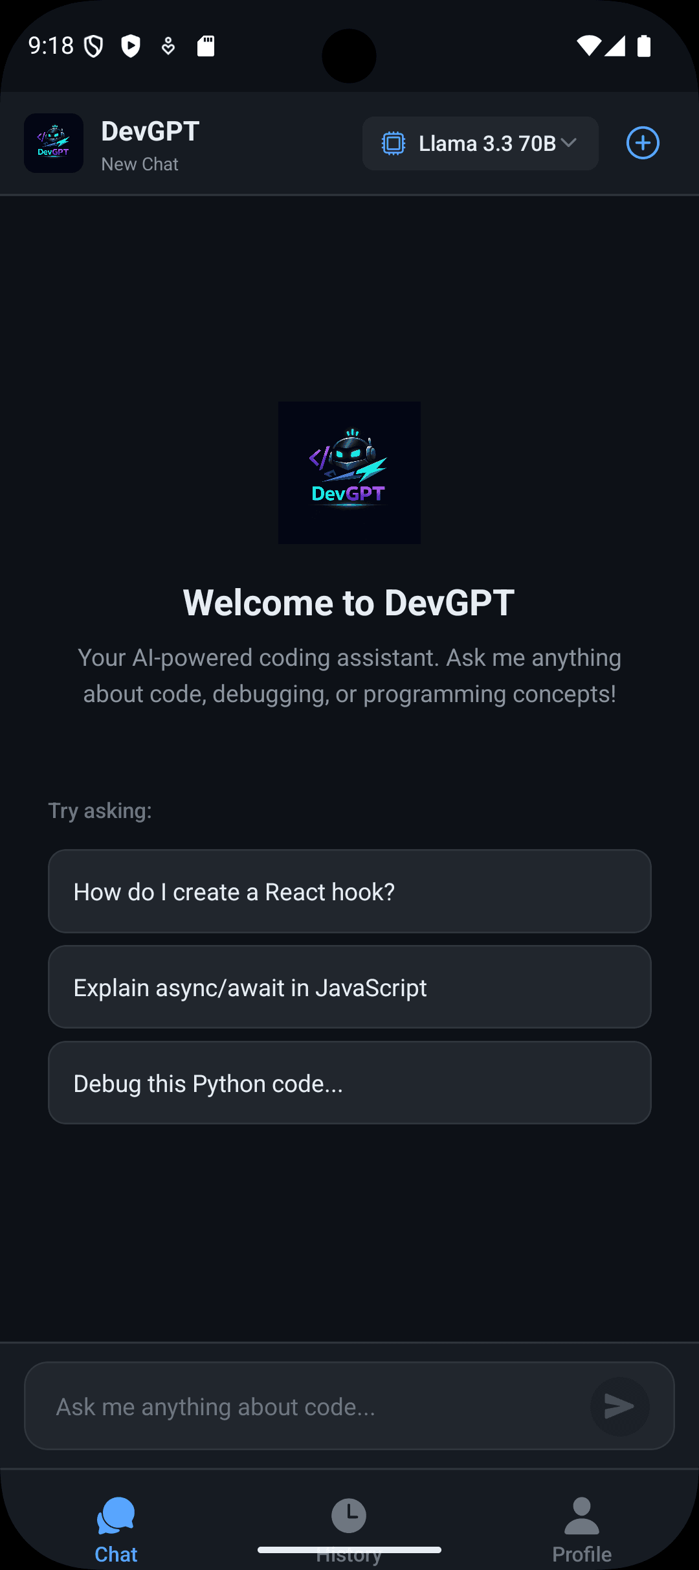
Task: Tap the DevGPT logo in the header
Action: pyautogui.click(x=53, y=143)
